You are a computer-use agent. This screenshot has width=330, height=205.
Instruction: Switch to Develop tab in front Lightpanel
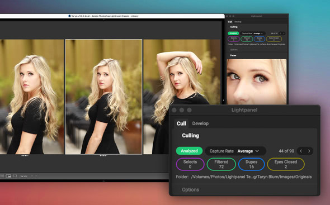pos(200,123)
